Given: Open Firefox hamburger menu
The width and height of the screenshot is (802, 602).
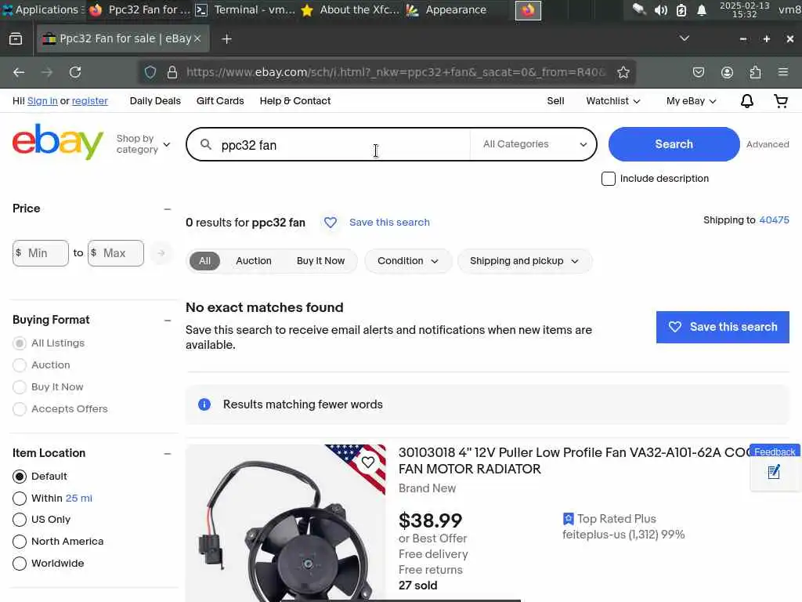Looking at the screenshot, I should 783,72.
